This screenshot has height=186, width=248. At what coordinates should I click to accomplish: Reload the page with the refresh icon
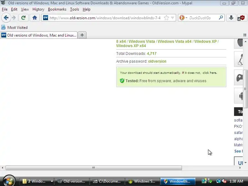[24, 18]
